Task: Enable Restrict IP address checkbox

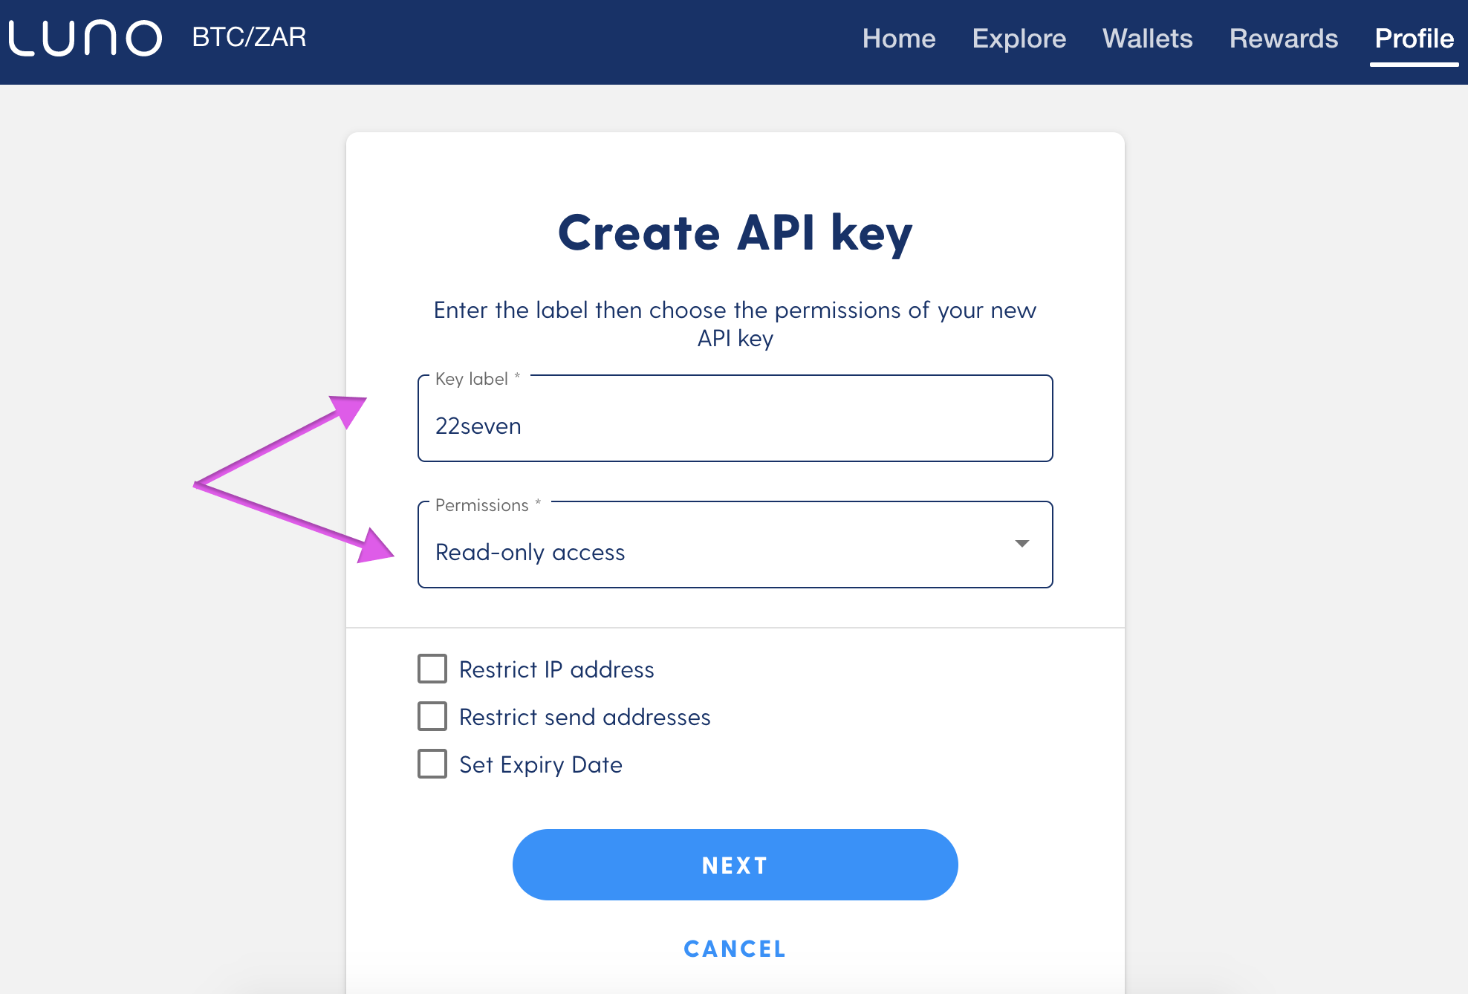Action: click(431, 668)
